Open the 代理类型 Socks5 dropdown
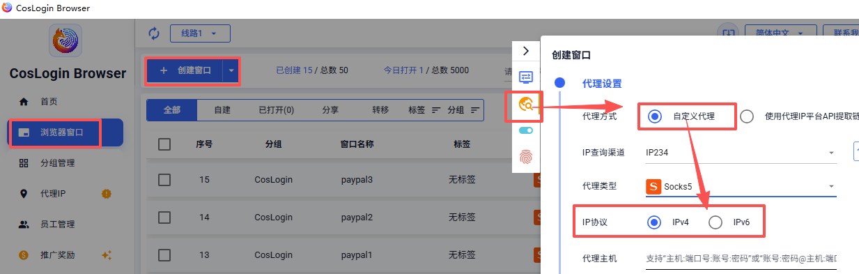The image size is (859, 274). [x=741, y=186]
